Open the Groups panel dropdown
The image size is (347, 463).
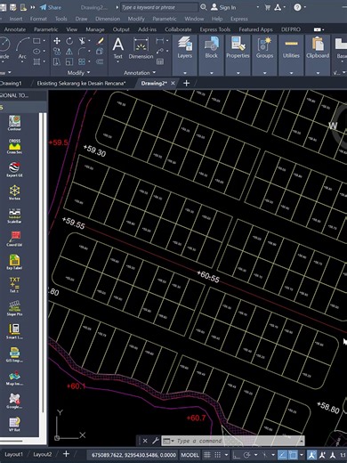click(x=264, y=73)
